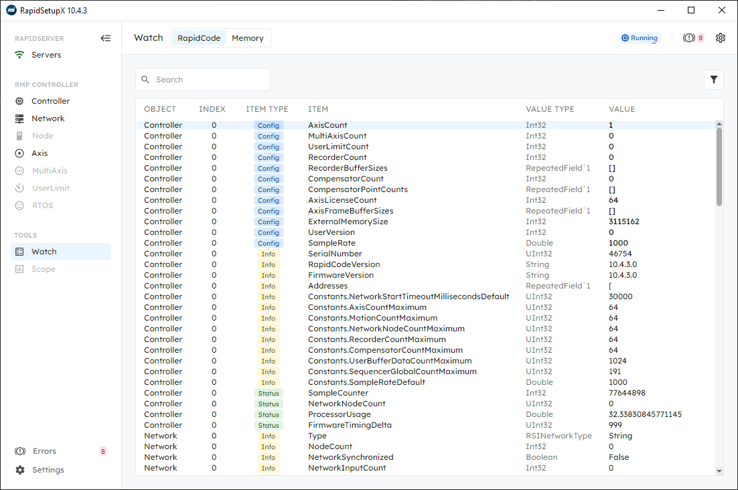
Task: Click the Servers wifi icon
Action: pyautogui.click(x=19, y=54)
